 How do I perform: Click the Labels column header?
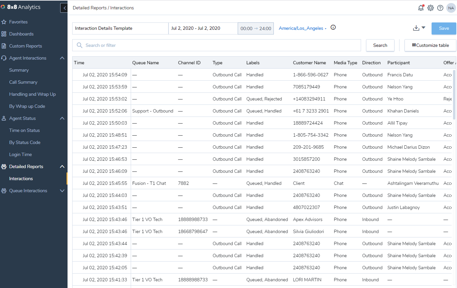click(253, 63)
